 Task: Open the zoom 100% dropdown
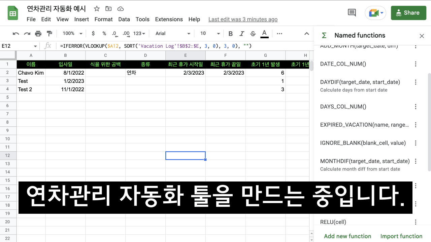click(72, 34)
